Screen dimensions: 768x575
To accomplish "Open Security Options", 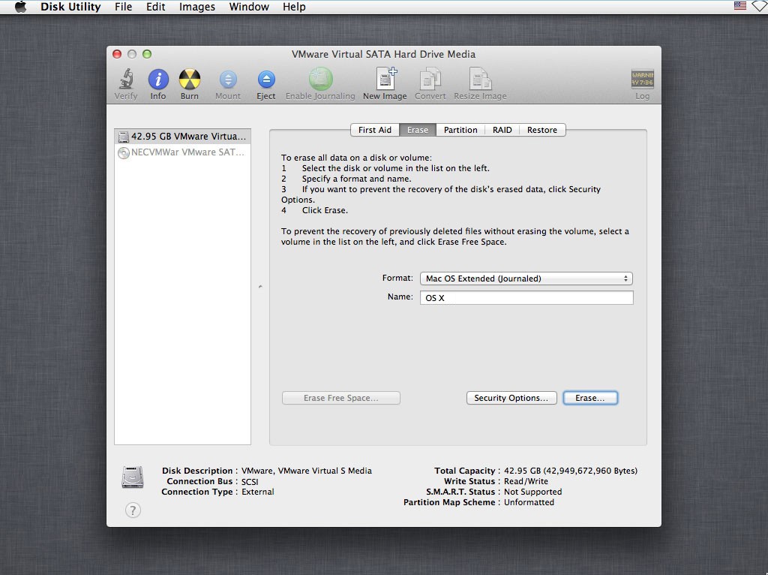I will point(511,398).
